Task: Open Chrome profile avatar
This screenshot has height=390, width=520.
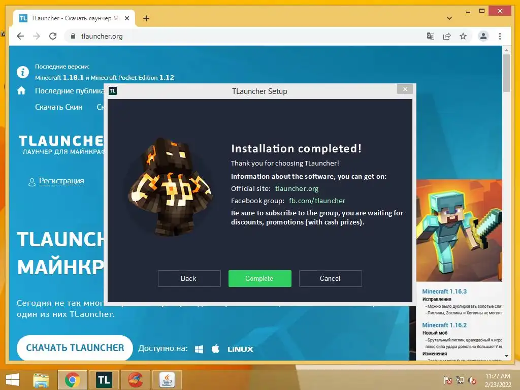Action: click(x=483, y=36)
